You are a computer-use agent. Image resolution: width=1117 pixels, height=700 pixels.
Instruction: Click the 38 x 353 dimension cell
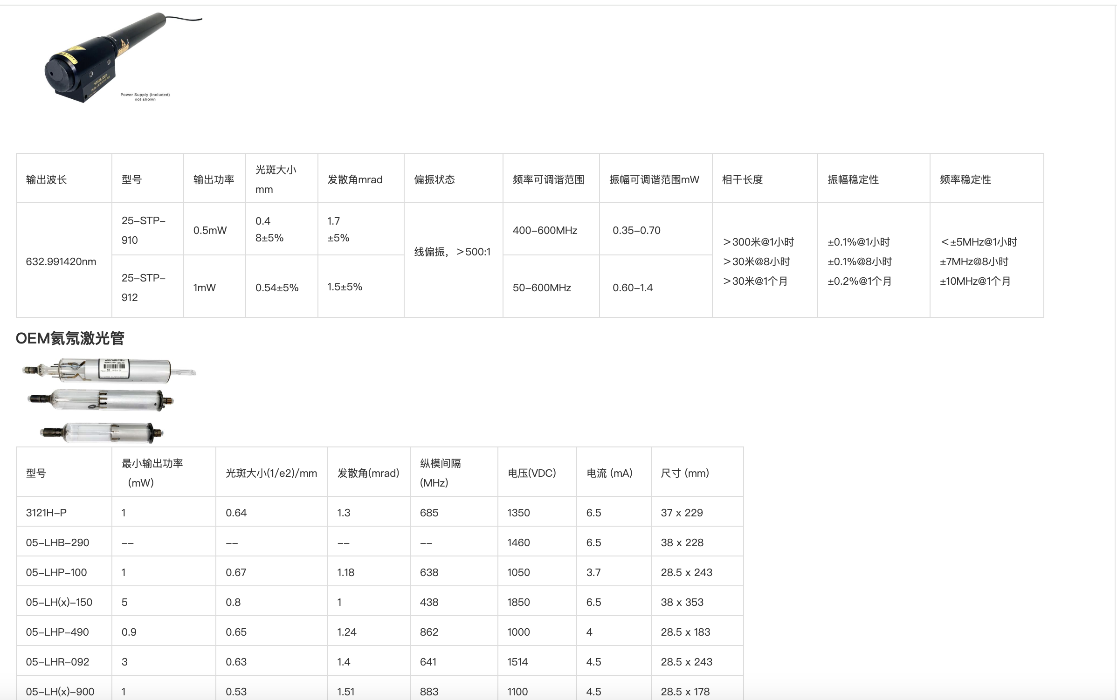coord(682,602)
